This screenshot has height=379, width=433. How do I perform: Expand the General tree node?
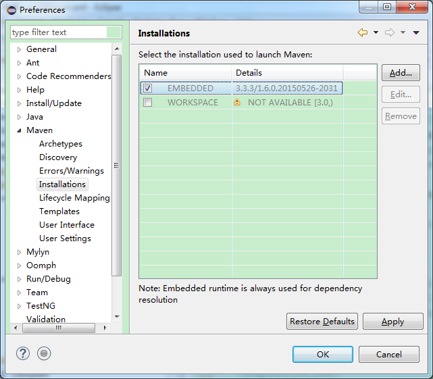coord(19,49)
